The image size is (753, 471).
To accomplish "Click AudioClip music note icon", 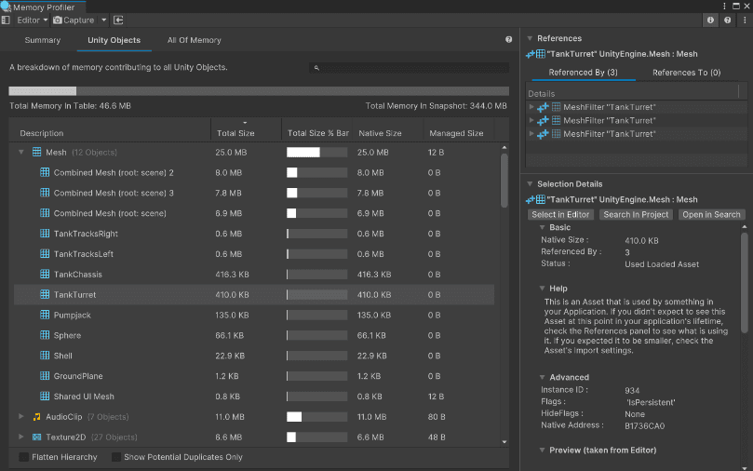I will 36,417.
